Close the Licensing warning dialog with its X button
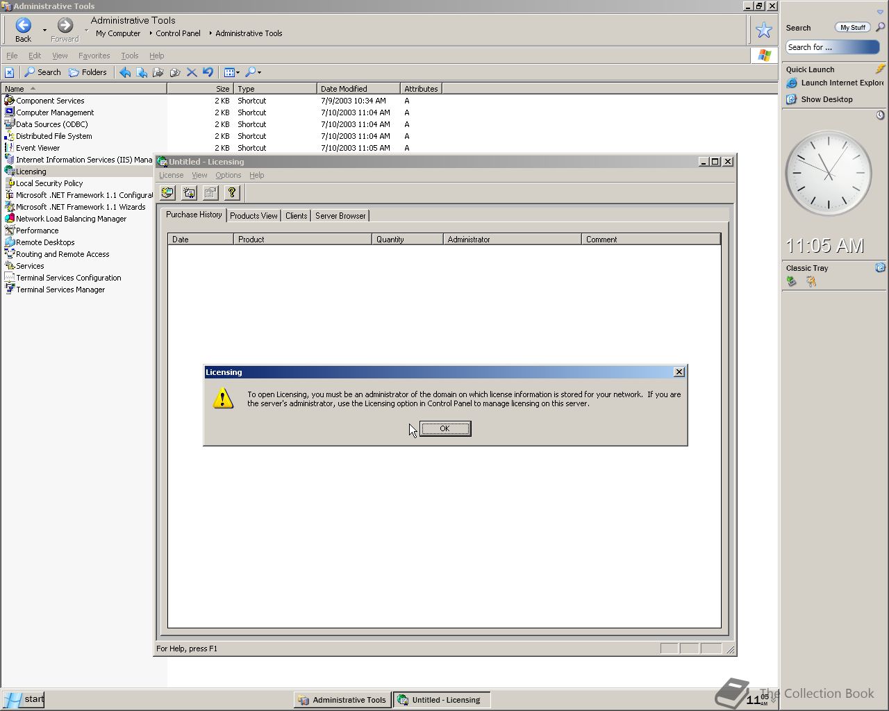 click(679, 372)
